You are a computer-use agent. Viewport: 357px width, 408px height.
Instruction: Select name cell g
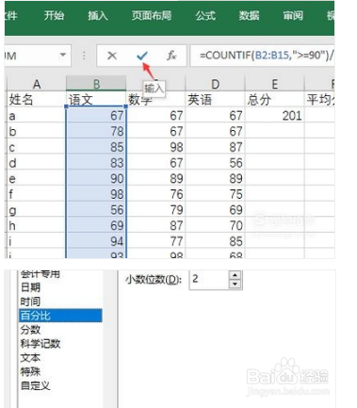37,209
